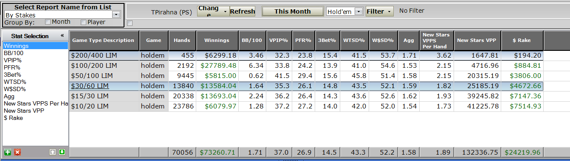Move selected stat up with arrow icon

point(53,152)
